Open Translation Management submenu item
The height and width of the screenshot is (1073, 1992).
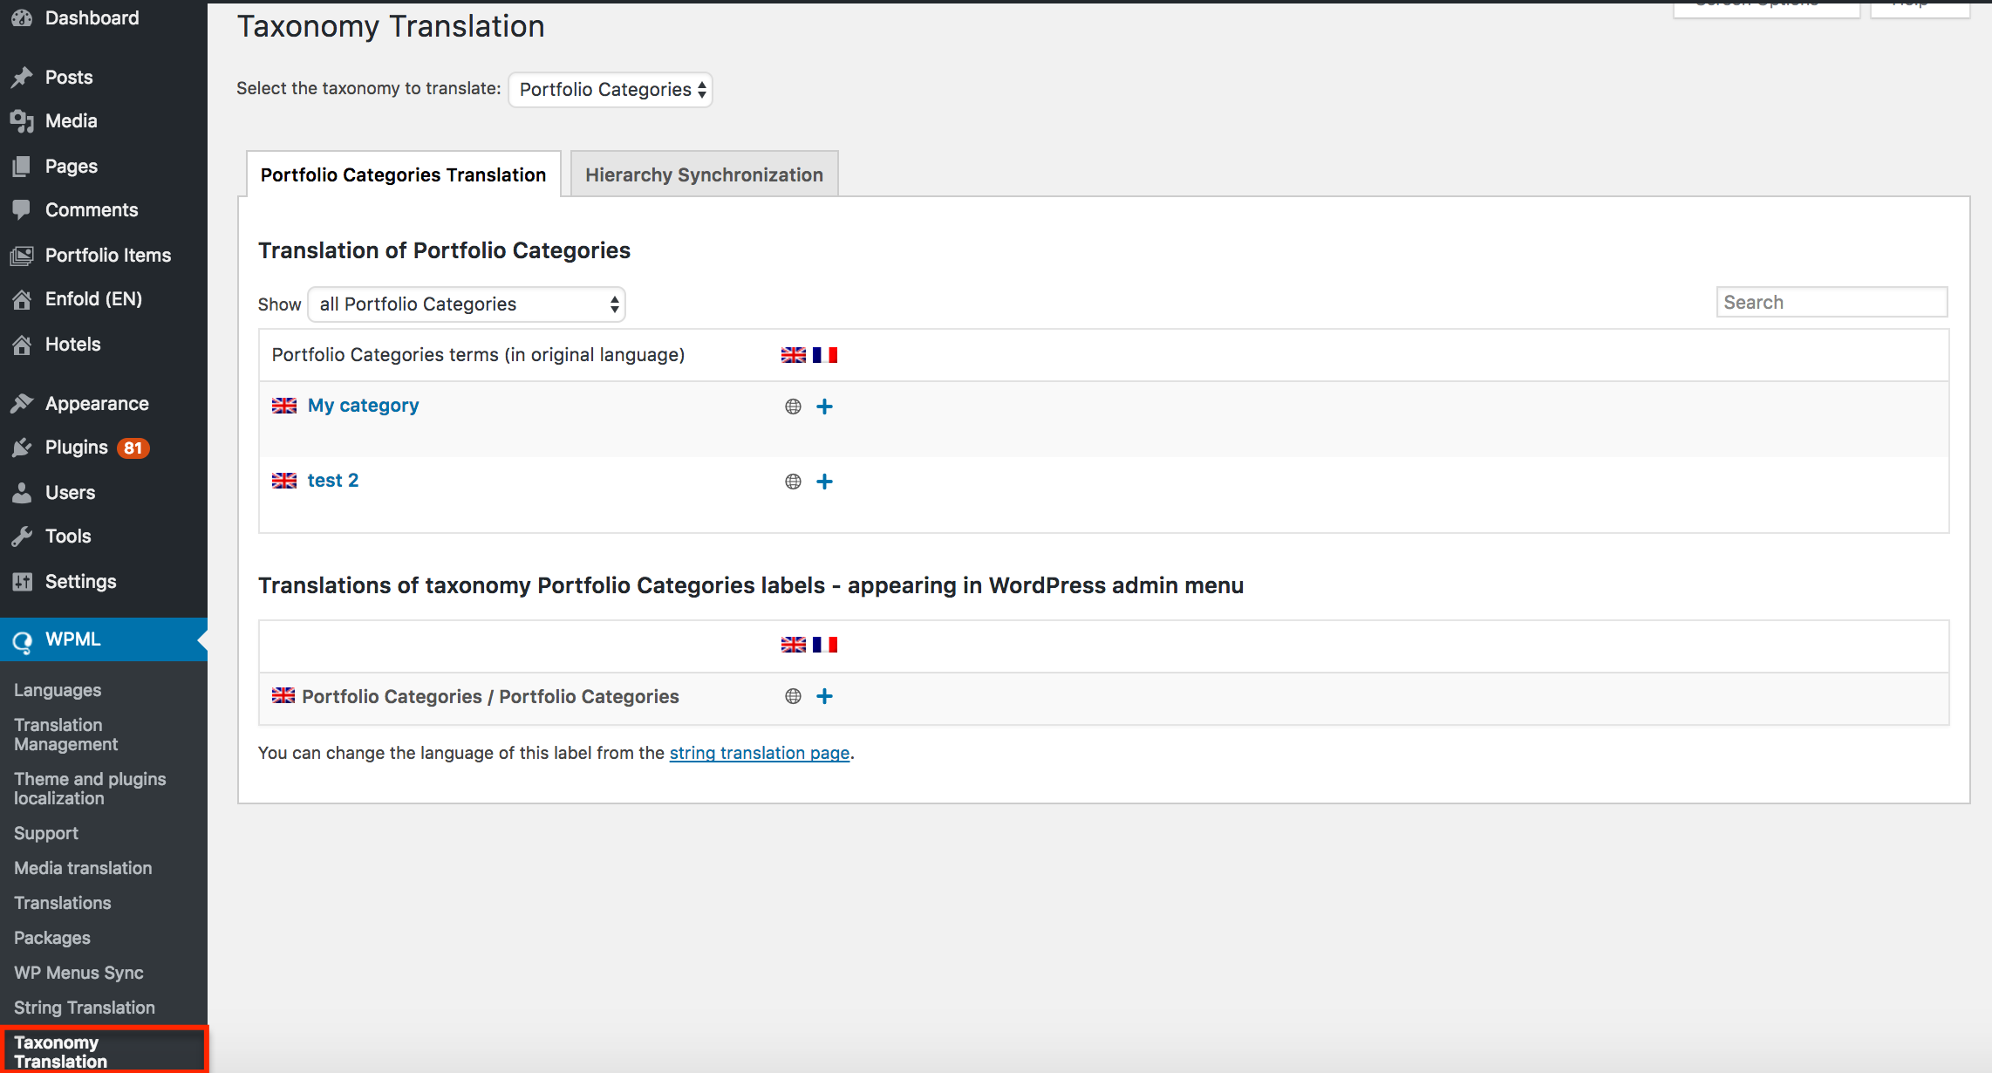click(66, 735)
